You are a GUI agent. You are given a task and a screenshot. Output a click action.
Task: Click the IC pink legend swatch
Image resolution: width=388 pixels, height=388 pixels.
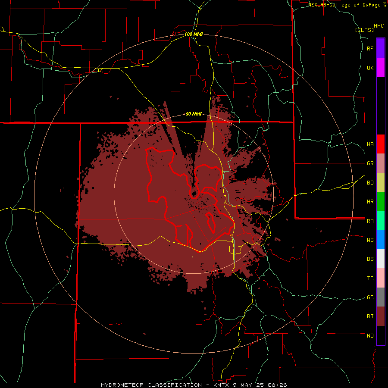(381, 278)
